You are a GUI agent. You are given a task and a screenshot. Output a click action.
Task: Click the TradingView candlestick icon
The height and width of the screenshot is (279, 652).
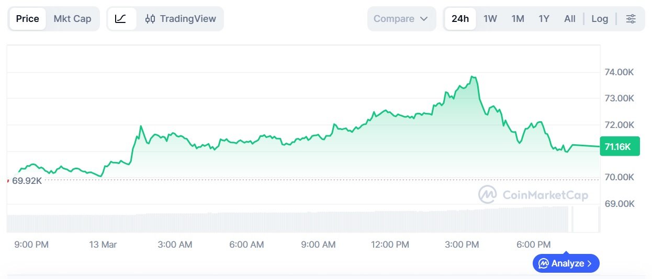tap(150, 19)
